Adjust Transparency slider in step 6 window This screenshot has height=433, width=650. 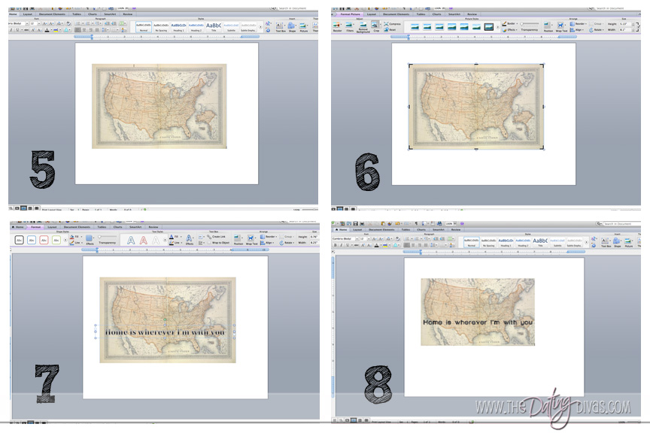[530, 24]
